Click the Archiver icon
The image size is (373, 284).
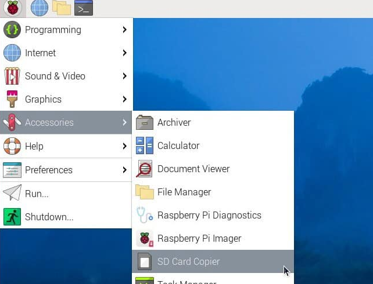coord(144,122)
